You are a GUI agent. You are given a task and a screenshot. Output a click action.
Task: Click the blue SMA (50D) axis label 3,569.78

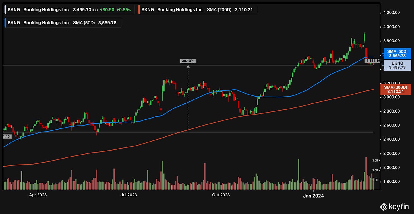(x=397, y=53)
